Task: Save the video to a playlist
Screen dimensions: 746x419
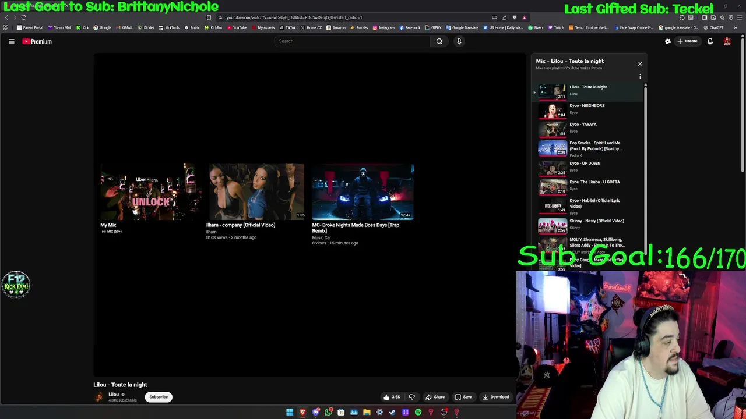Action: click(463, 397)
